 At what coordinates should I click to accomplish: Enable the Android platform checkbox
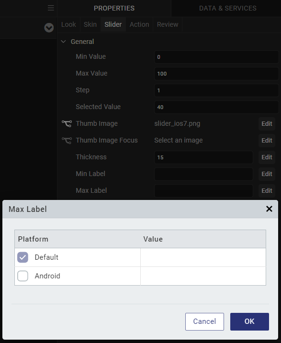(x=23, y=276)
